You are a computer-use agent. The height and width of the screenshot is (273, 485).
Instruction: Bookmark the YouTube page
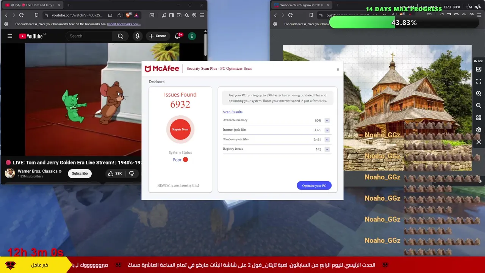(36, 15)
